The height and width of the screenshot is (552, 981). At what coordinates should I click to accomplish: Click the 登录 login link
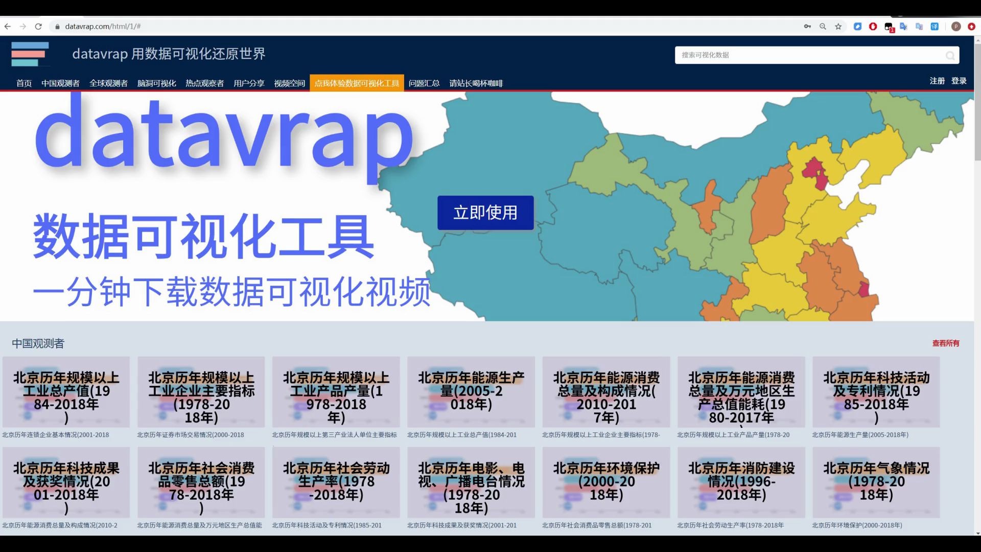pyautogui.click(x=960, y=81)
